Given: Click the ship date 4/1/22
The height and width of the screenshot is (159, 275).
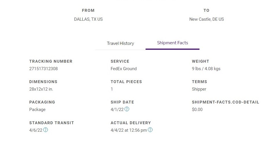Looking at the screenshot, I should 117,110.
